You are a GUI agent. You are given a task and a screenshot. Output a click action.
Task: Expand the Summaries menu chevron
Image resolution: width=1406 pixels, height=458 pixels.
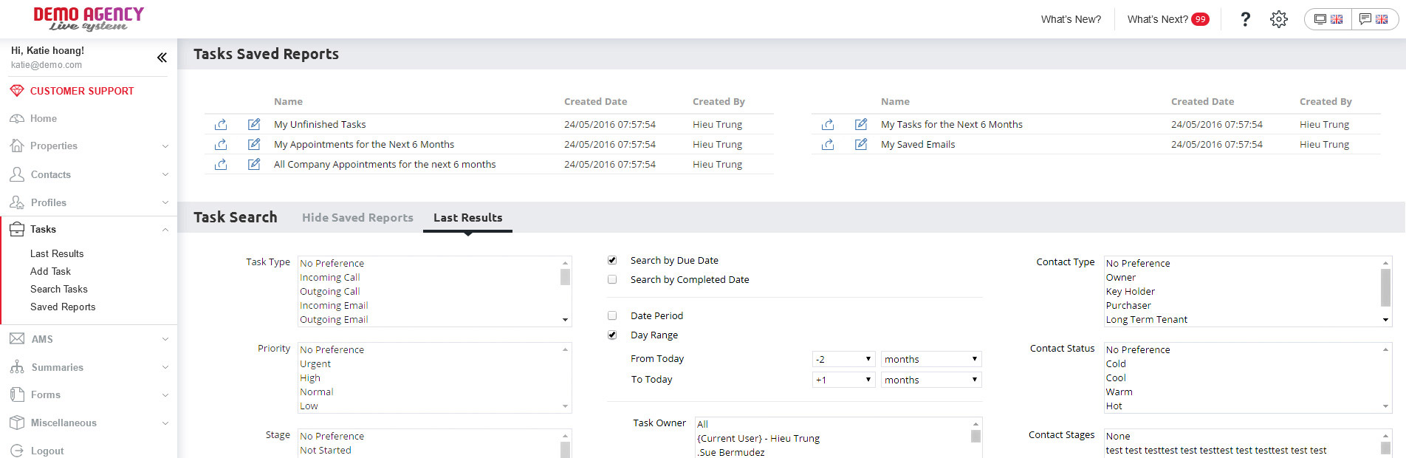(x=165, y=367)
